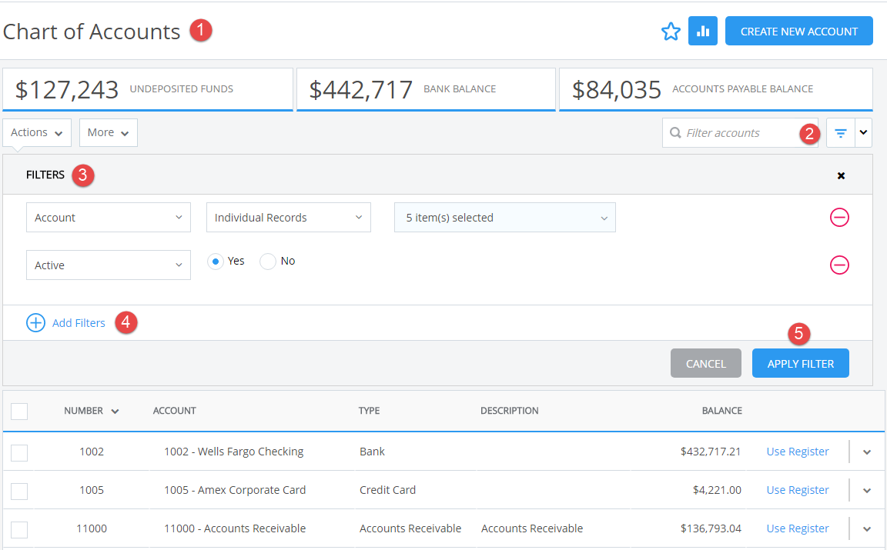Open Use Register for Amex Corporate Card

pos(798,490)
